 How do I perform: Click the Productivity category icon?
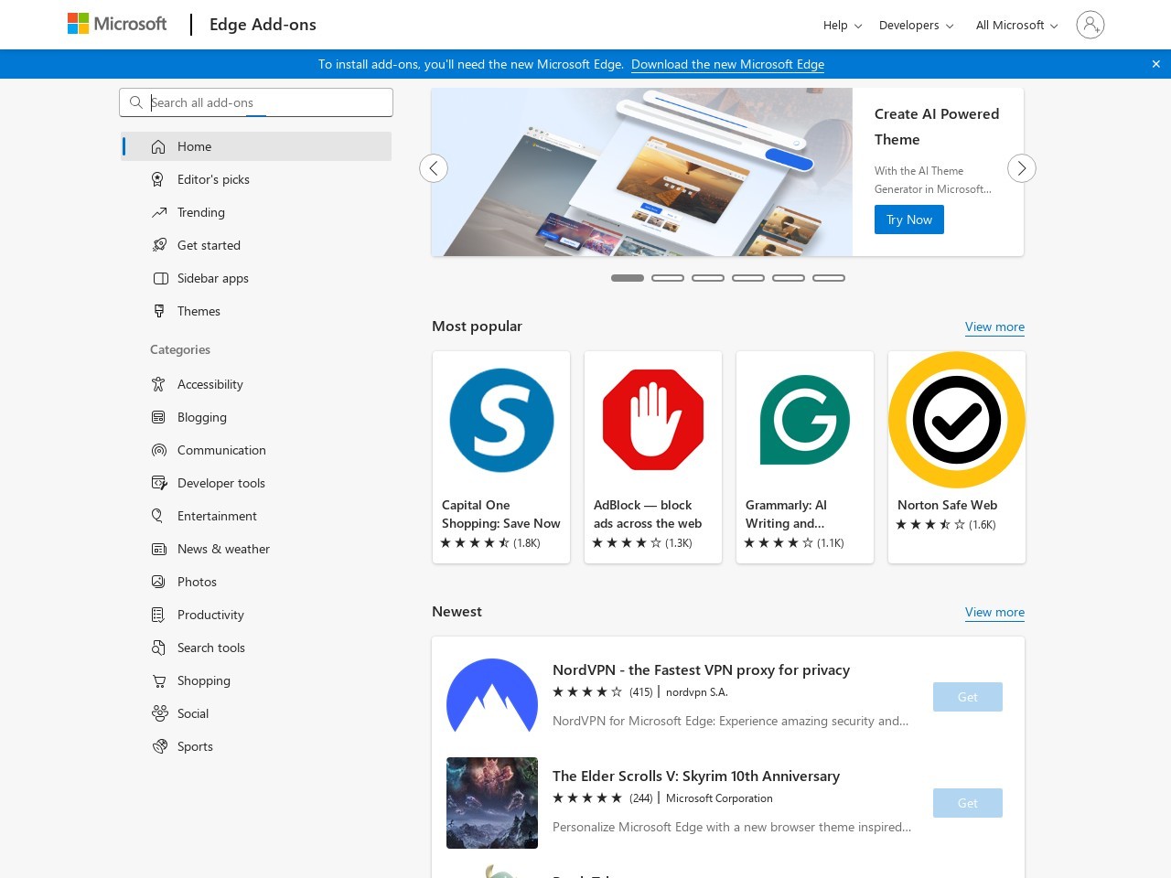point(159,615)
